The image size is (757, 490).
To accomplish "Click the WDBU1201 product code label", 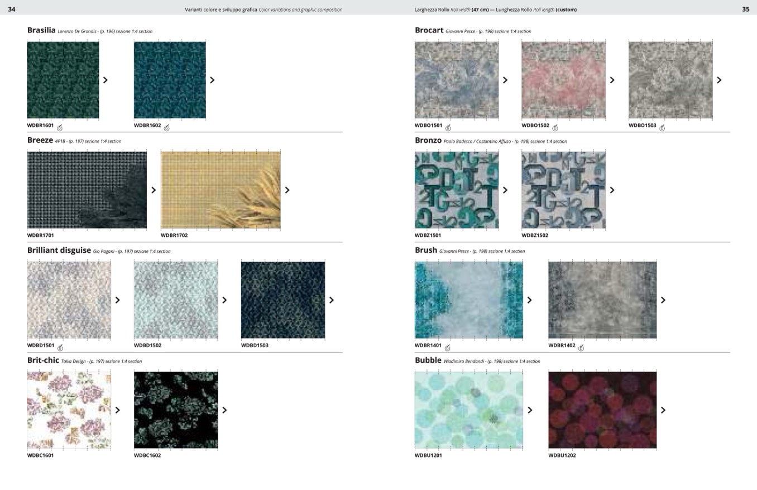I will tap(428, 455).
